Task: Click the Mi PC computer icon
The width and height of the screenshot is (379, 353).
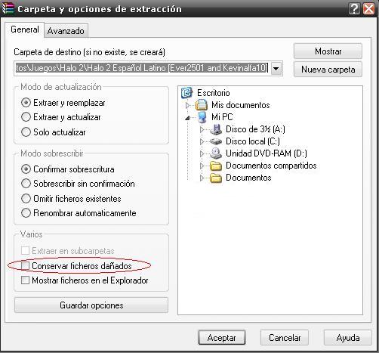Action: click(x=202, y=117)
